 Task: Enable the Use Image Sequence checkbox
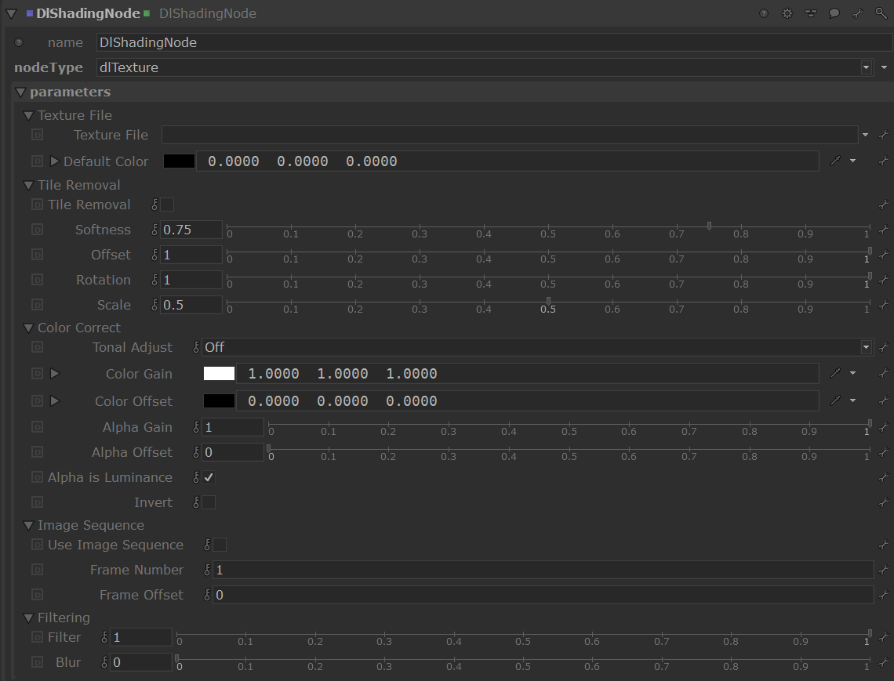(220, 545)
